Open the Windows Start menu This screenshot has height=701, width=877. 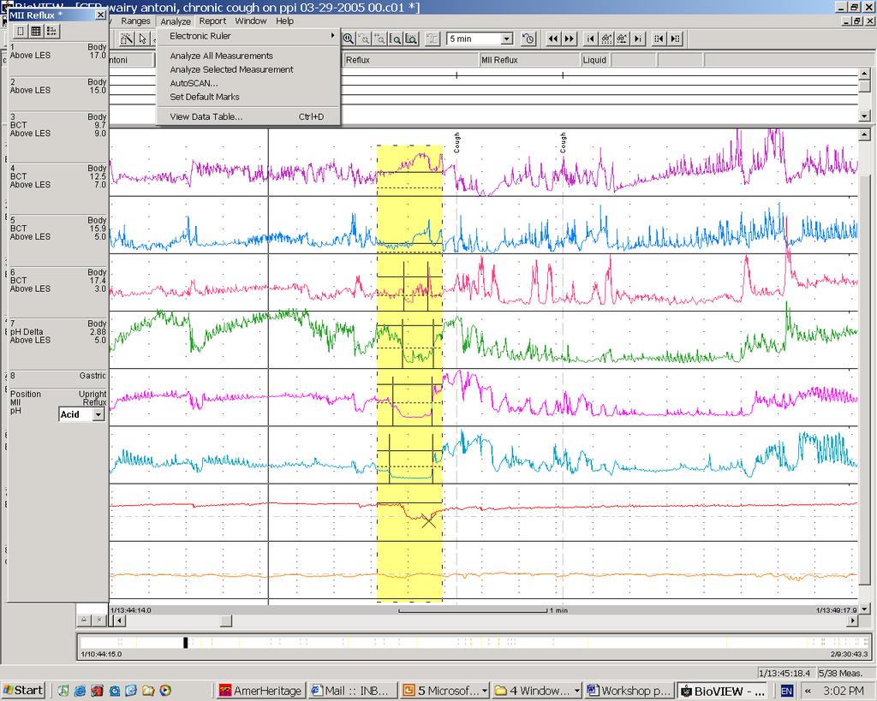pos(23,691)
